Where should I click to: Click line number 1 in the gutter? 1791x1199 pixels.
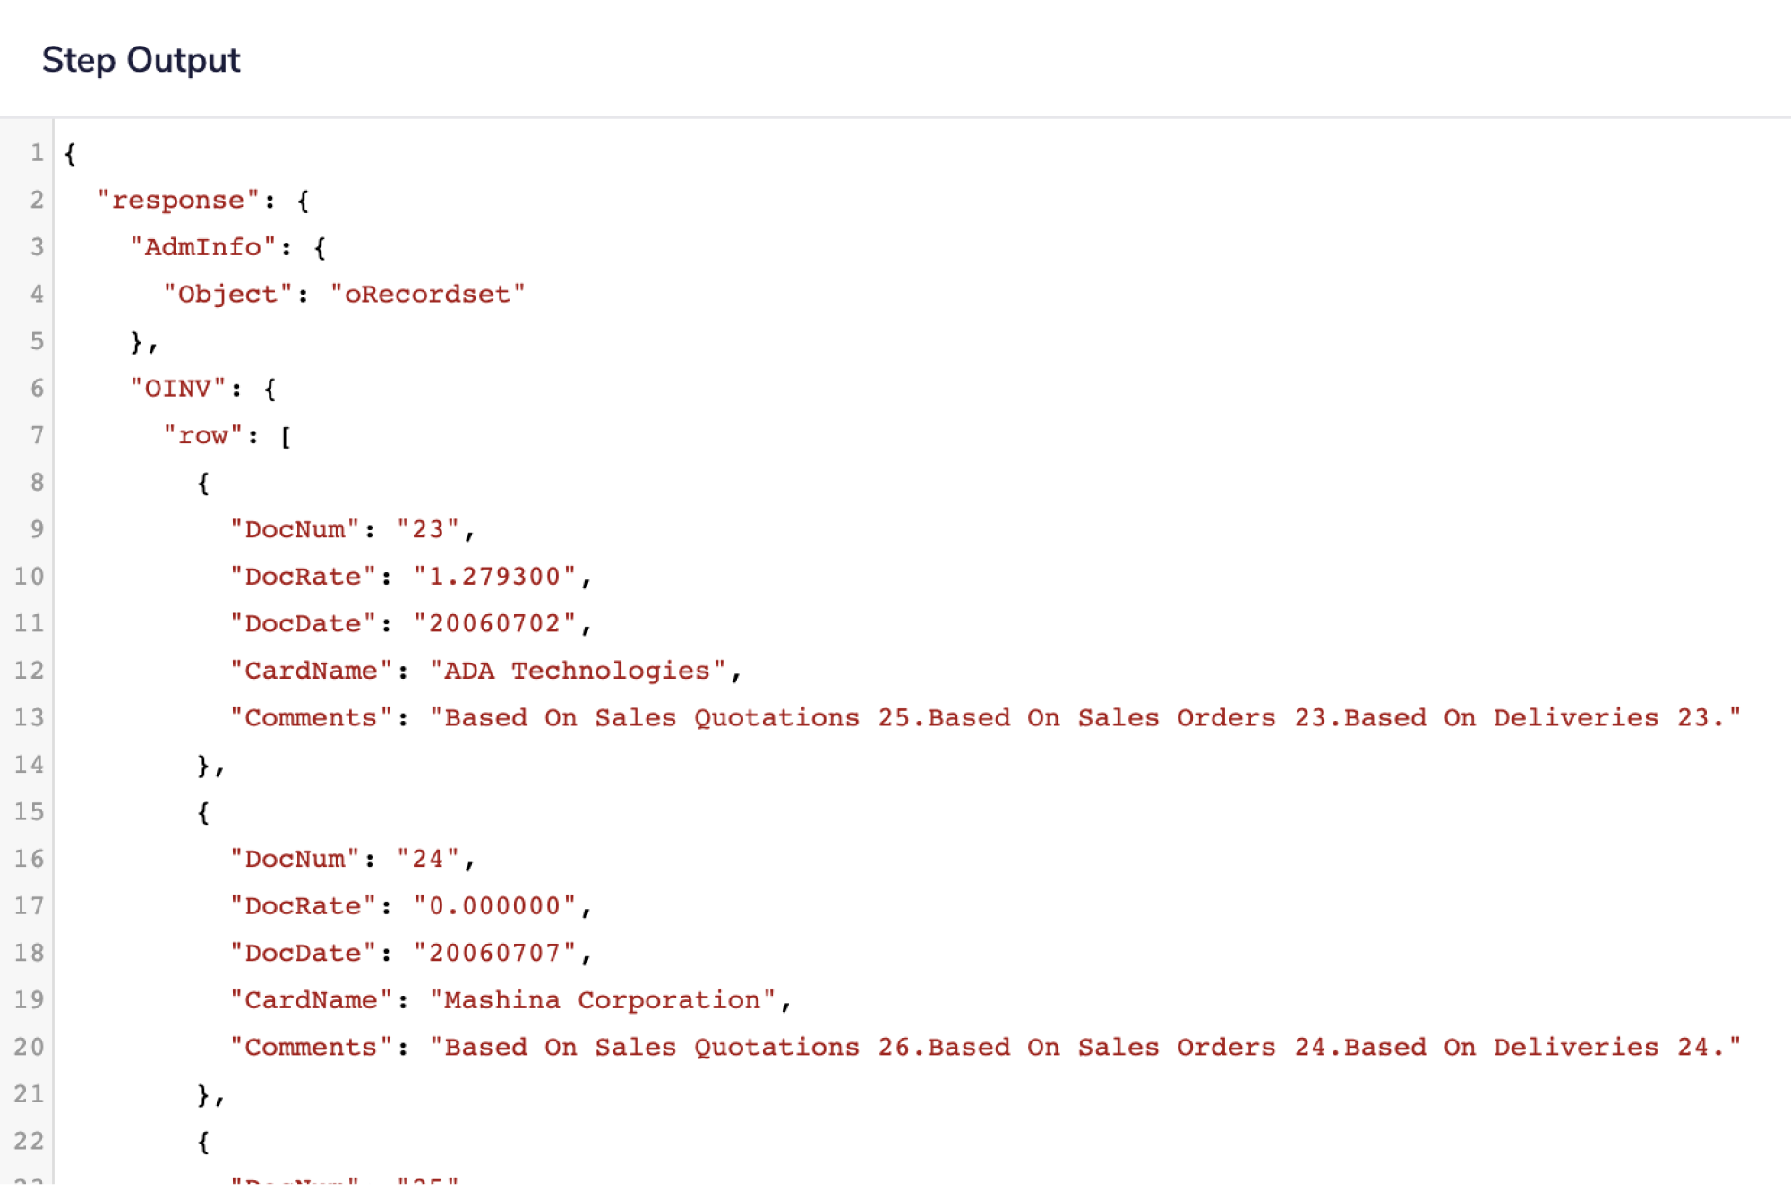click(36, 153)
